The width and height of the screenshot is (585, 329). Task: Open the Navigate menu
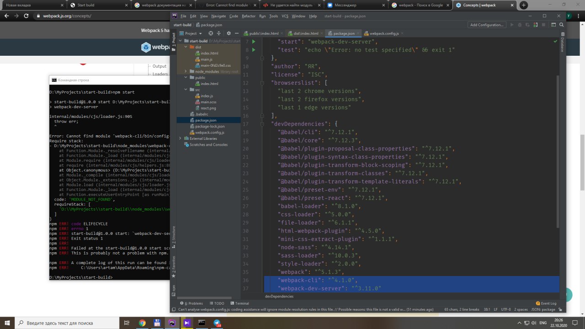pyautogui.click(x=218, y=16)
